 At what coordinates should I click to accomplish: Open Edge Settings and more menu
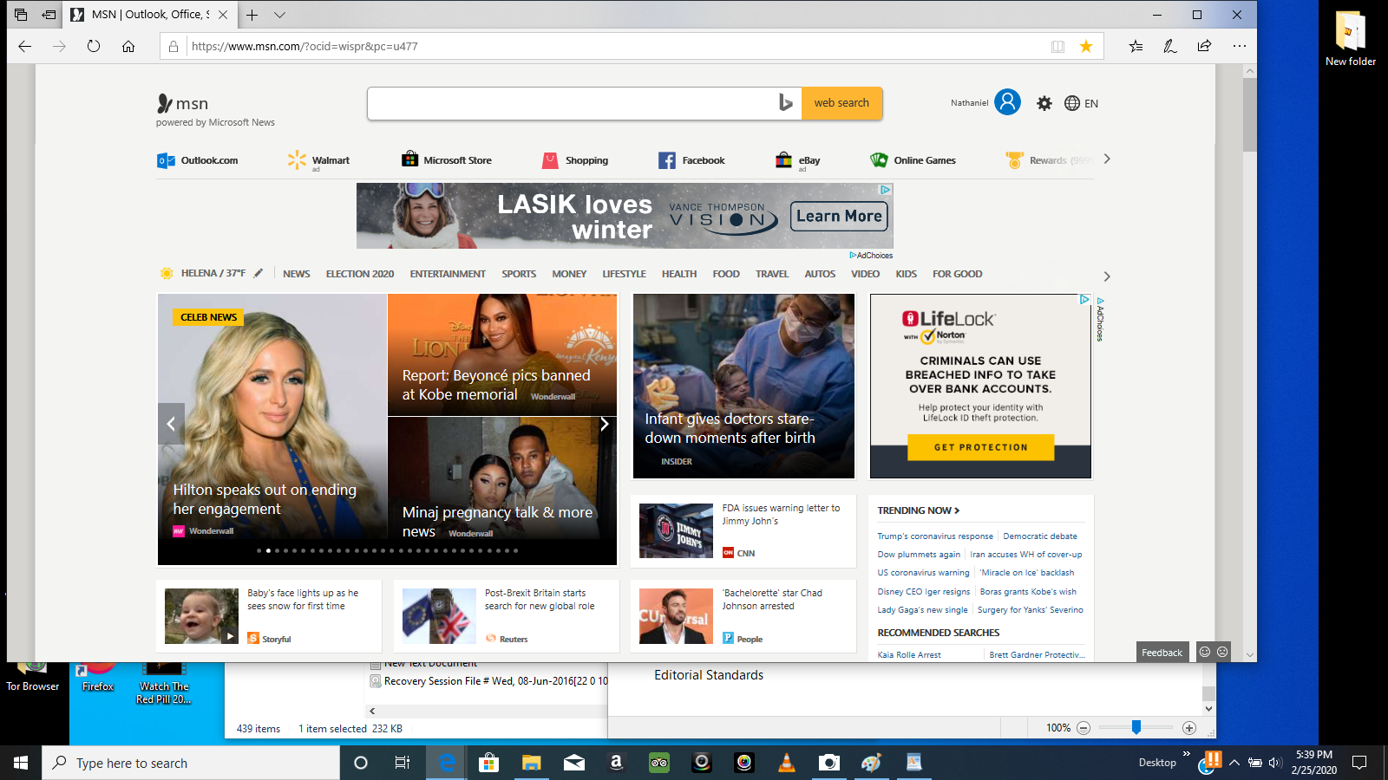pos(1240,47)
